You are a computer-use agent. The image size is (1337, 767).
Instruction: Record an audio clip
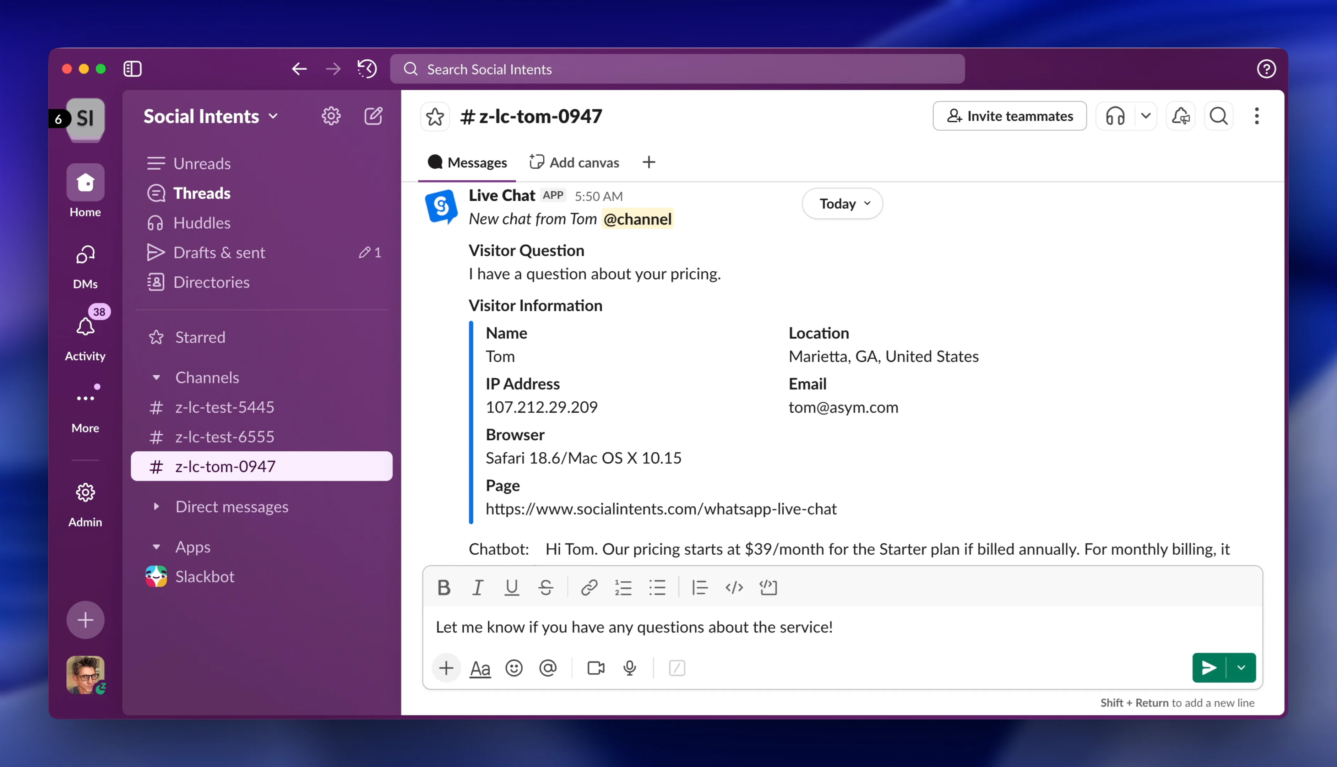point(630,668)
